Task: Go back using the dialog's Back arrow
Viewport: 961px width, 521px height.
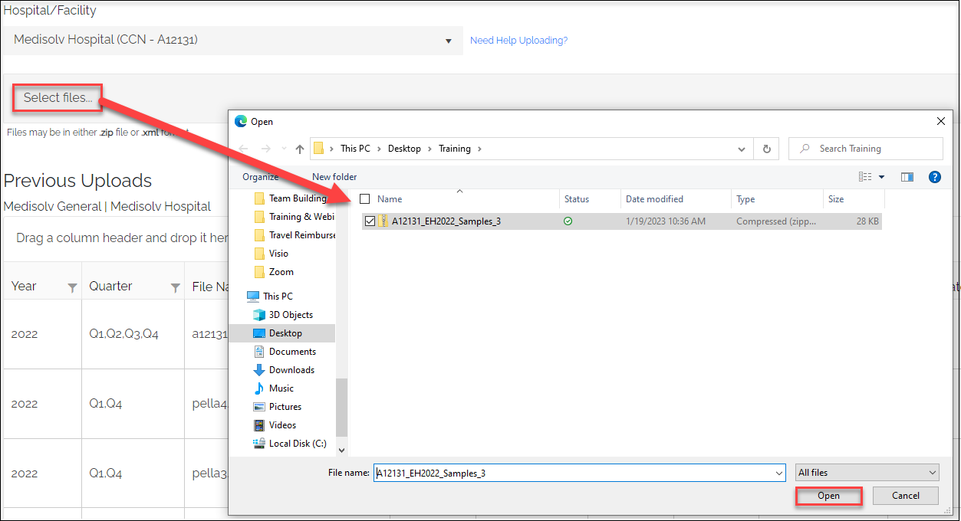Action: pos(243,149)
